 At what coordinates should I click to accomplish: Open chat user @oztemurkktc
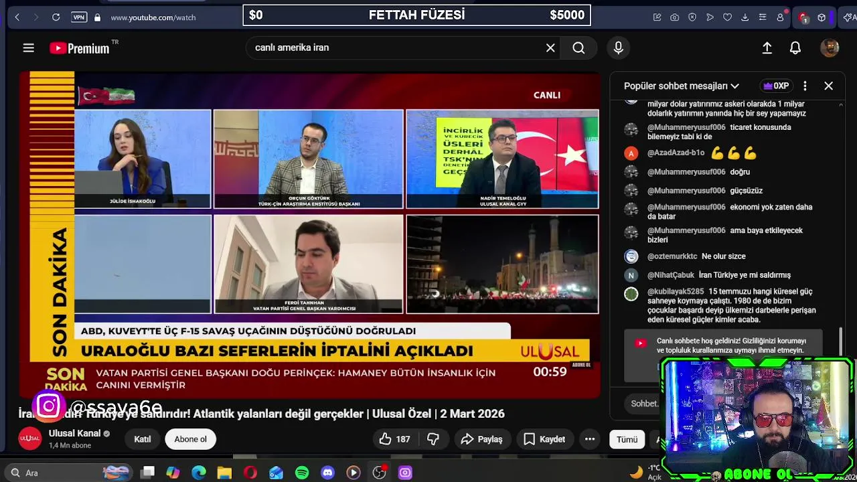pos(672,256)
